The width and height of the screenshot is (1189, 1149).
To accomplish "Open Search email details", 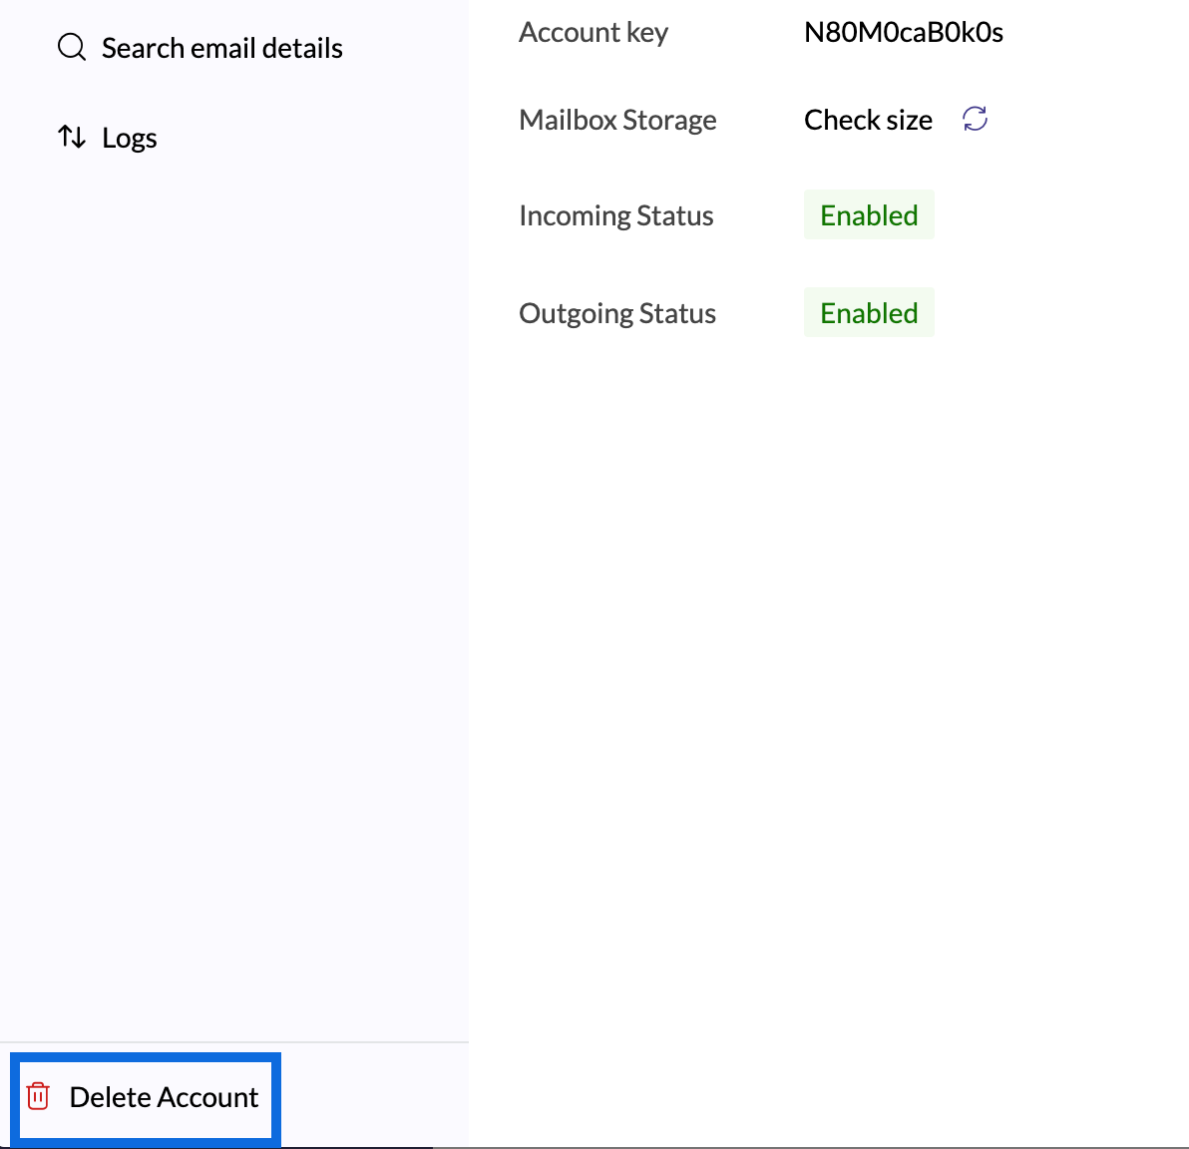I will tap(221, 47).
